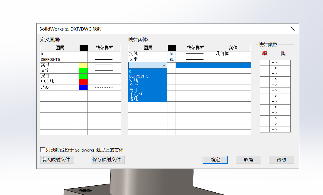Select DEFPOINTS row in 定义图层 table
This screenshot has width=323, height=195.
pyautogui.click(x=60, y=60)
